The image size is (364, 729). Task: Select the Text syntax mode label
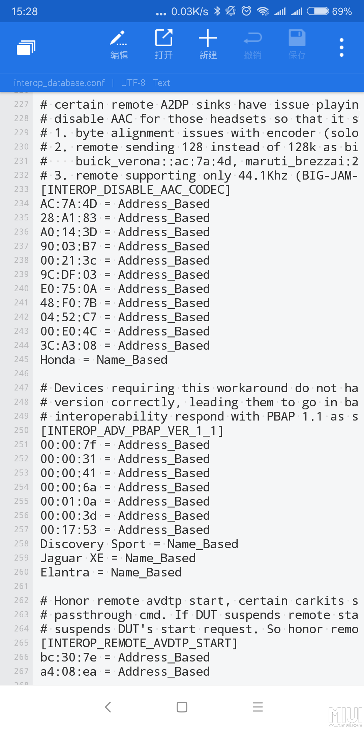[161, 83]
